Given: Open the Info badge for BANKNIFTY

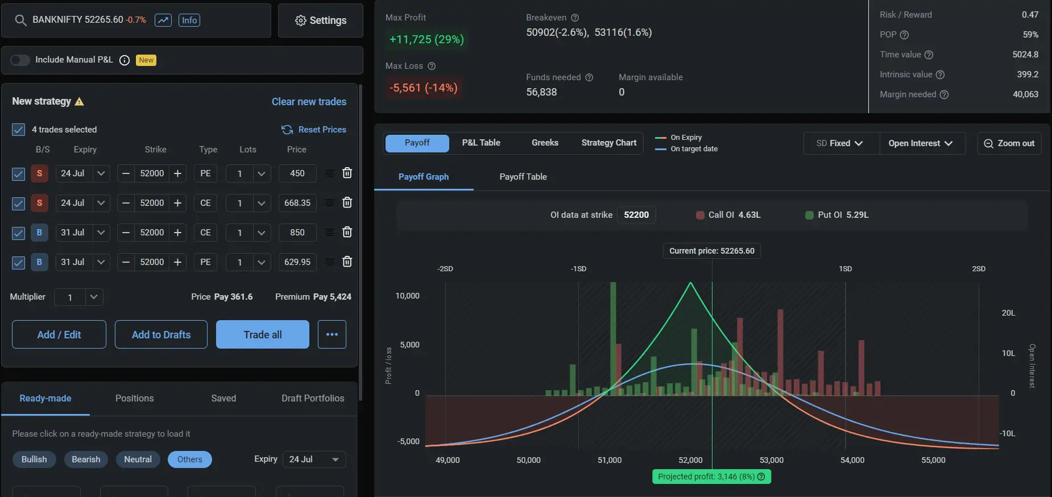Looking at the screenshot, I should [x=189, y=20].
